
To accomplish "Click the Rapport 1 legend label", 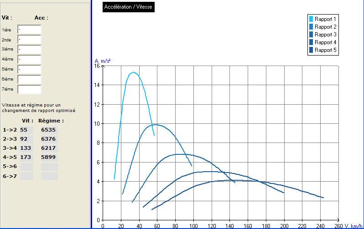I will click(x=325, y=19).
